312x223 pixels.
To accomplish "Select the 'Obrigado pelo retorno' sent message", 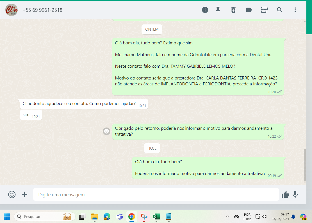I will (x=198, y=131).
